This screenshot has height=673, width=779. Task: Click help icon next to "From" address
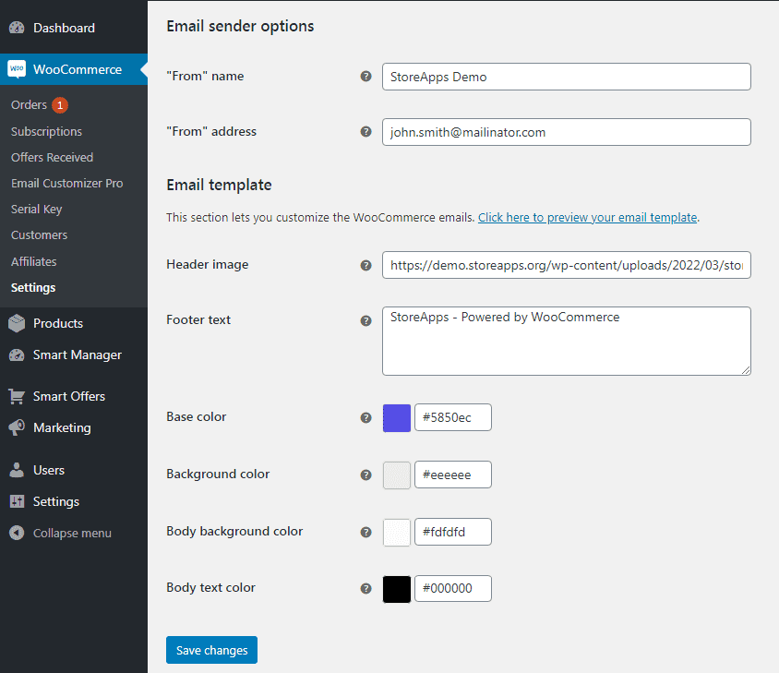tap(366, 131)
